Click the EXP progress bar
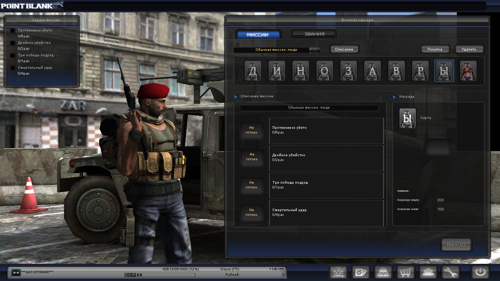This screenshot has height=281, width=500. pos(160,275)
